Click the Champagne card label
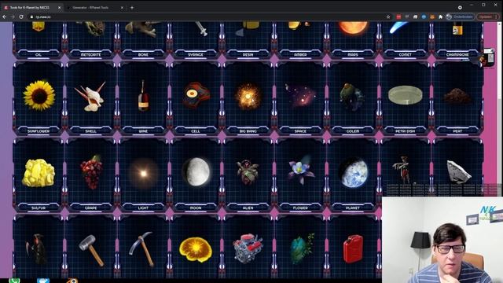 tap(457, 54)
